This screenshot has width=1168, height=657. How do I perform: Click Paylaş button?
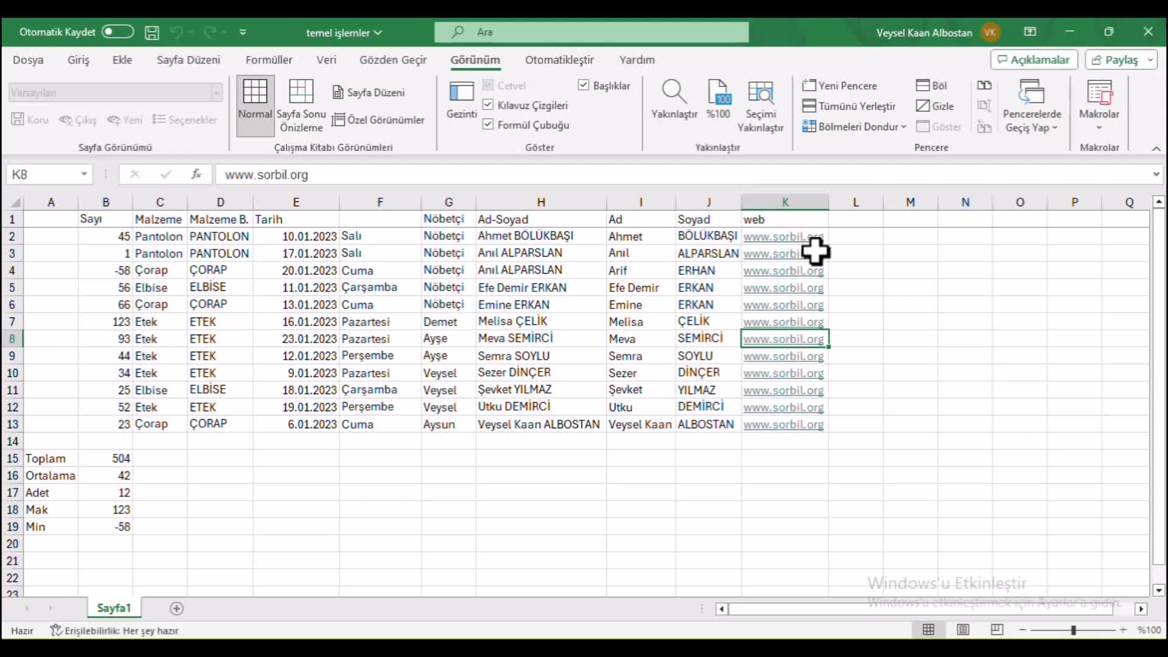pyautogui.click(x=1114, y=60)
